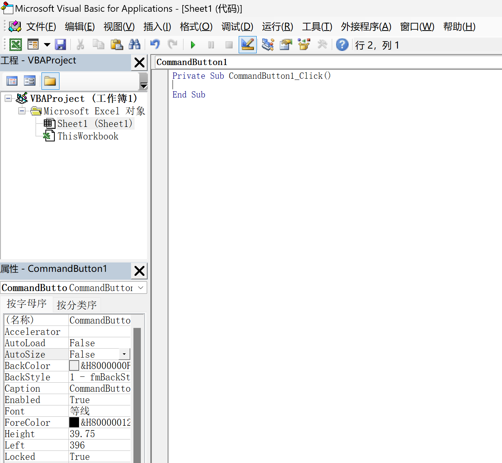502x463 pixels.
Task: Click the Break pause icon
Action: point(211,45)
